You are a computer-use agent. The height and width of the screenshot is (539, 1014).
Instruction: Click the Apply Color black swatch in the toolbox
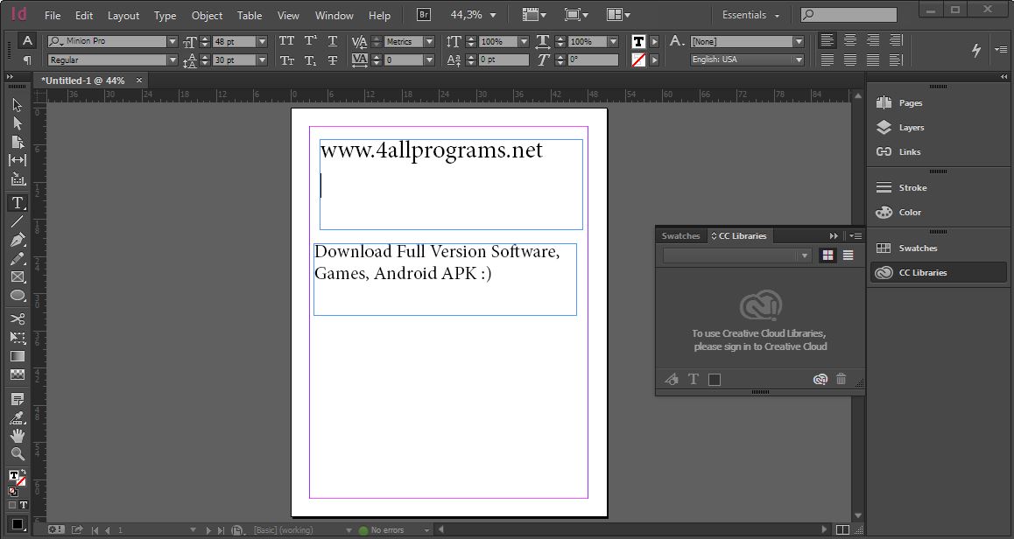18,524
